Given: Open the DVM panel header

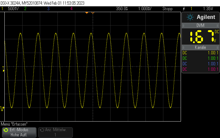Looking at the screenshot, I should tap(200, 26).
